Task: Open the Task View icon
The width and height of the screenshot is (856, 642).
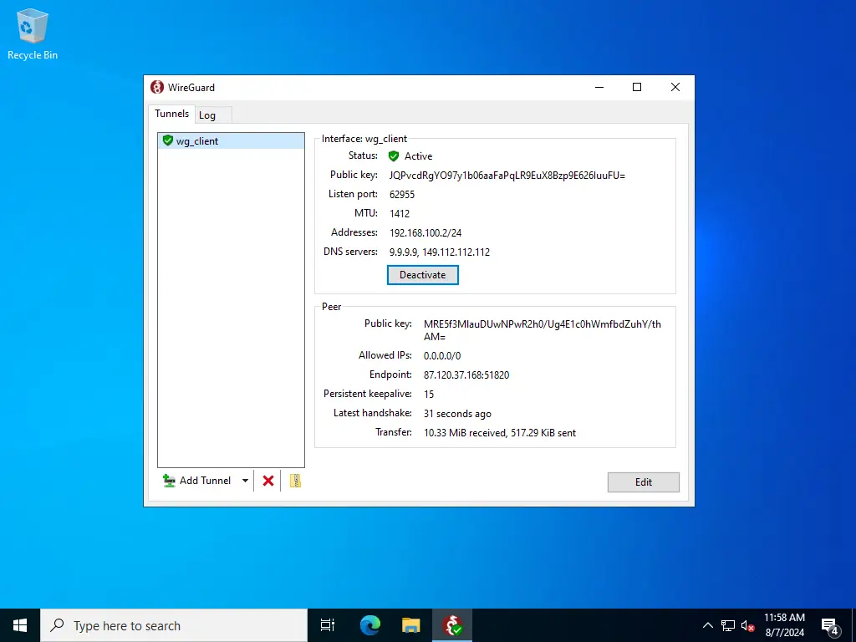Action: tap(328, 625)
